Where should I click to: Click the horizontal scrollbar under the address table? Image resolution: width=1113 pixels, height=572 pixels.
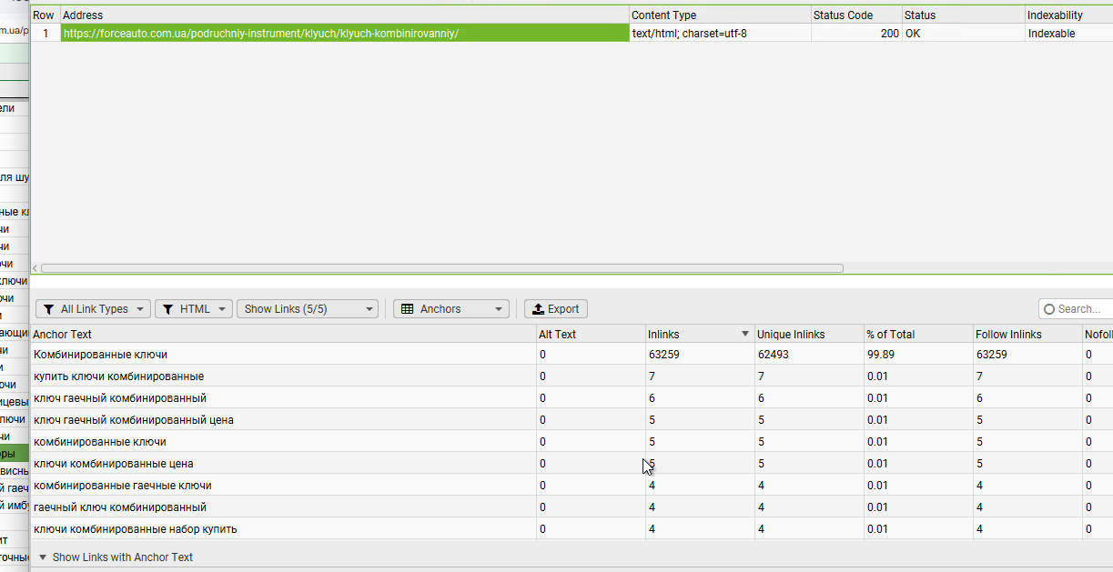click(x=442, y=268)
